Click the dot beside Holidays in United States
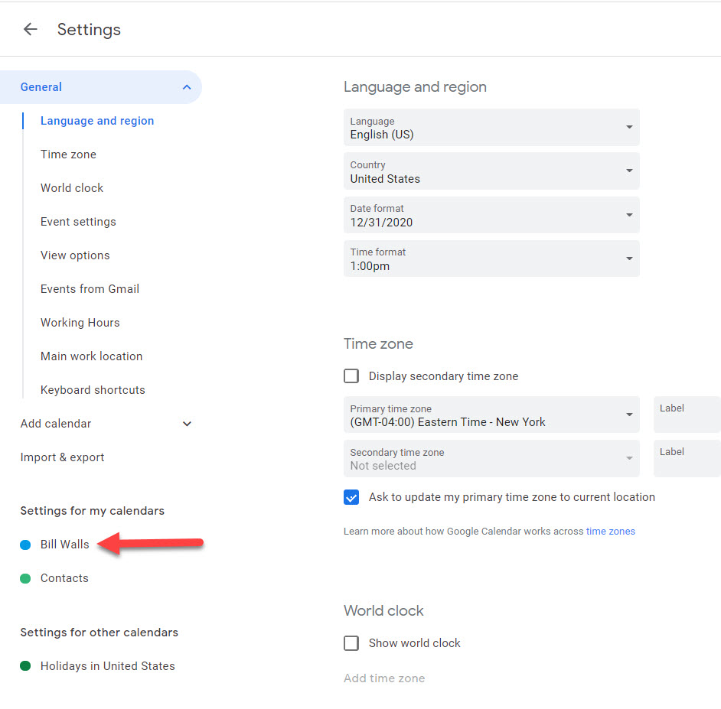721x709 pixels. [x=25, y=665]
